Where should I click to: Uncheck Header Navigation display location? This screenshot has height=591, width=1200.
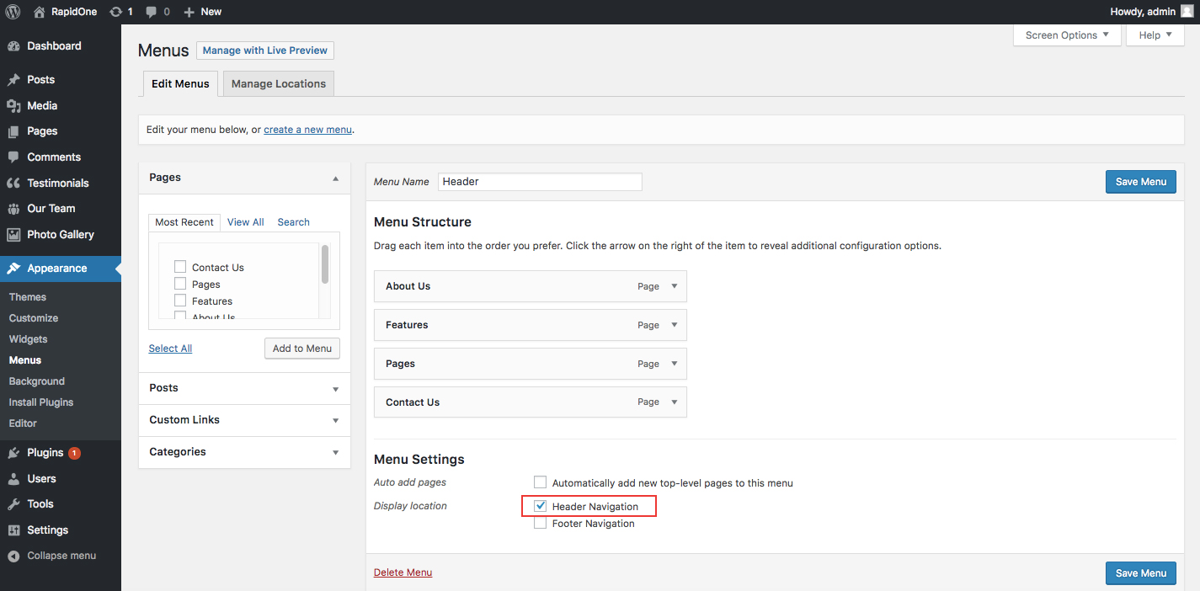pyautogui.click(x=541, y=506)
